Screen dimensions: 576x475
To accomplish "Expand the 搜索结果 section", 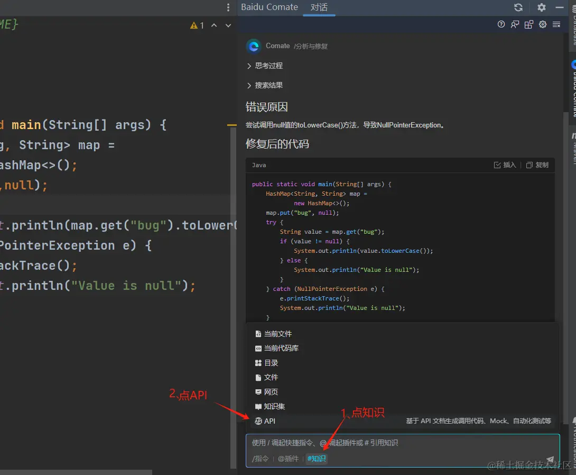I will [265, 85].
